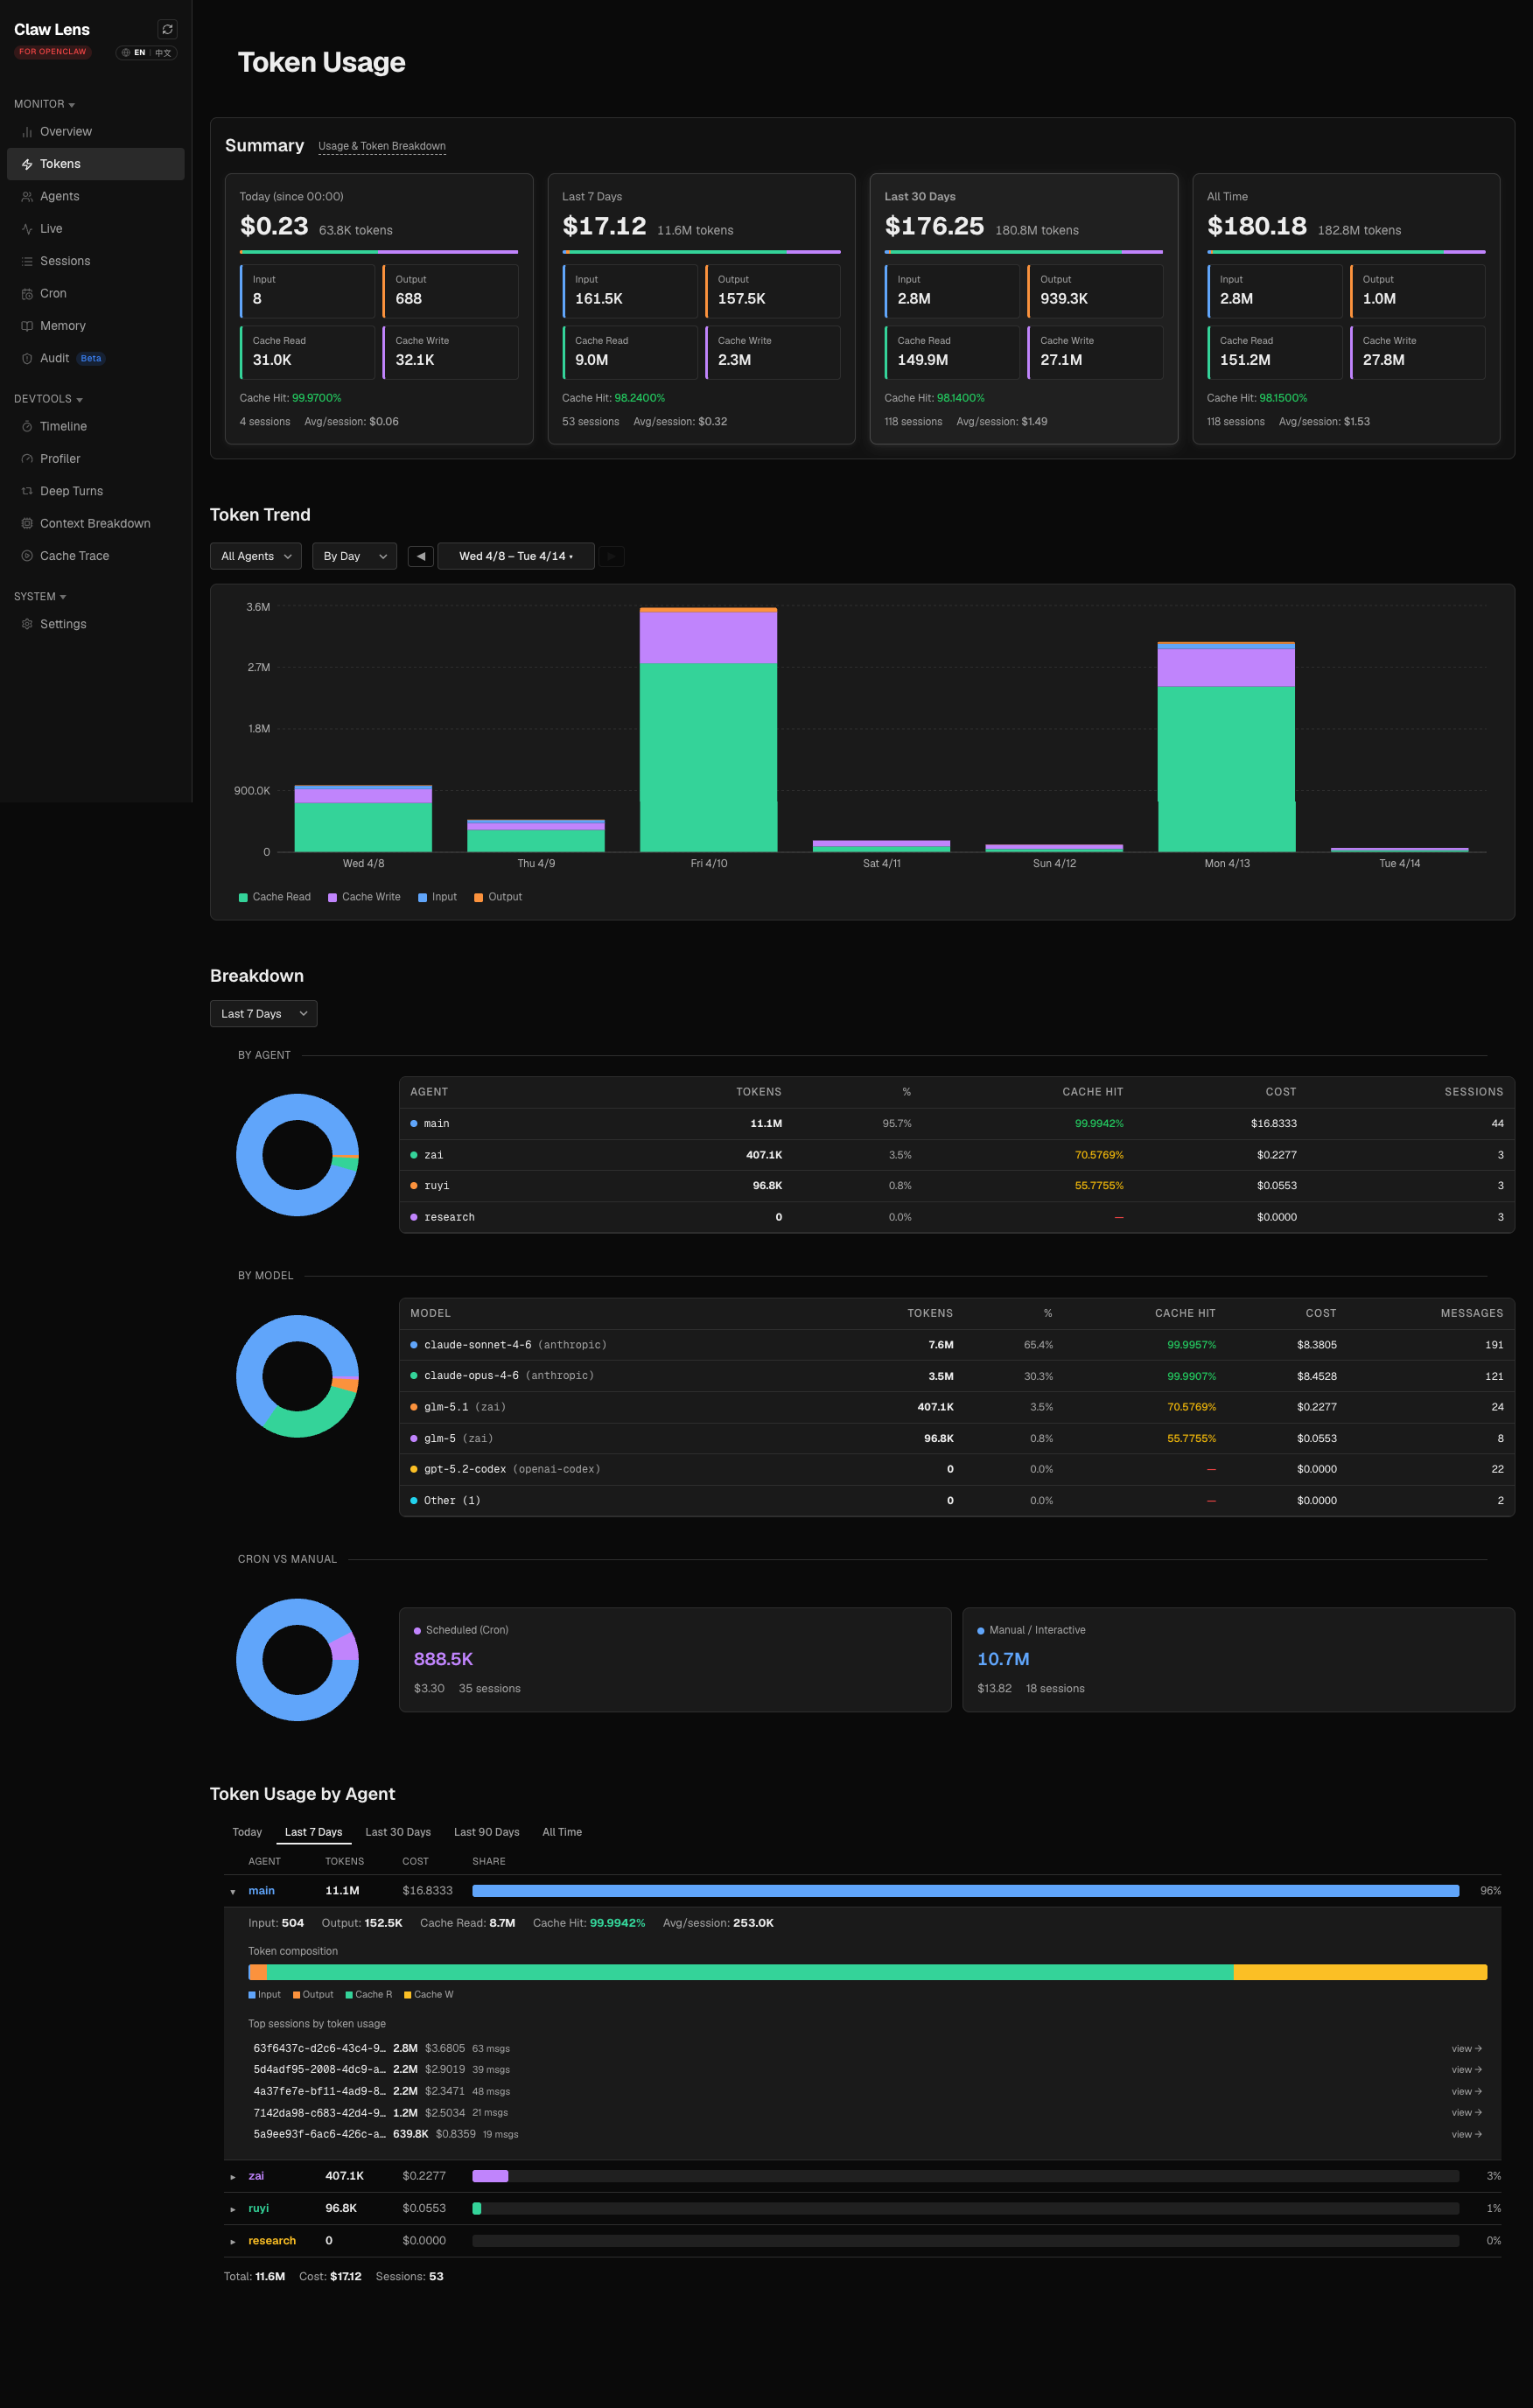Toggle Cache Read series in chart legend

click(275, 897)
